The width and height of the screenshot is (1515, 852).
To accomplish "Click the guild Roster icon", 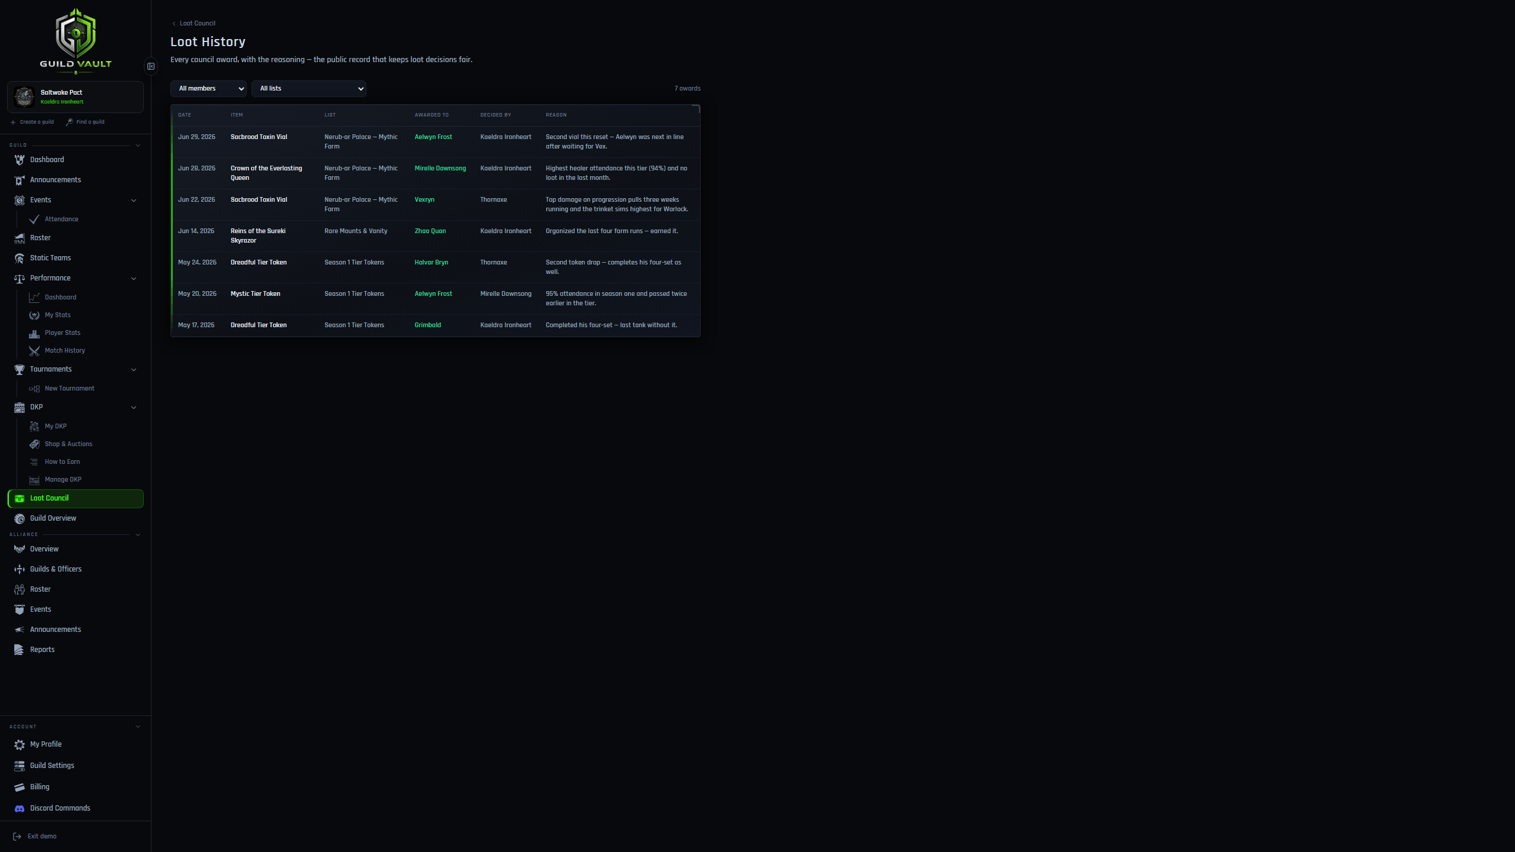I will click(x=20, y=238).
